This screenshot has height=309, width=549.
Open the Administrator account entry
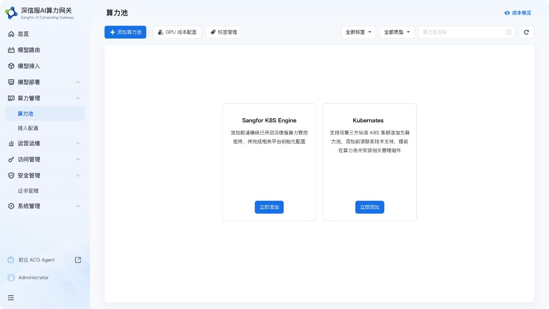point(33,277)
